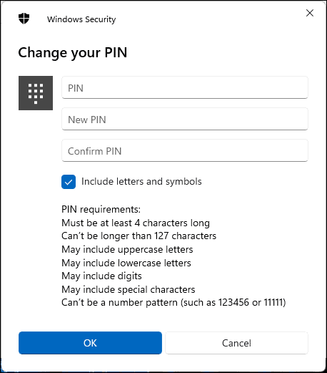Image resolution: width=327 pixels, height=373 pixels.
Task: Click the Windows Security shield icon
Action: click(x=24, y=19)
